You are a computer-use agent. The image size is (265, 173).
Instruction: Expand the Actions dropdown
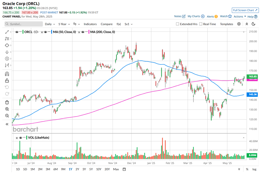pos(240,16)
